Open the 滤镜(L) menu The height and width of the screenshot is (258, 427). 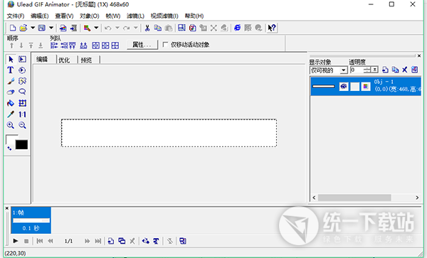pos(135,16)
